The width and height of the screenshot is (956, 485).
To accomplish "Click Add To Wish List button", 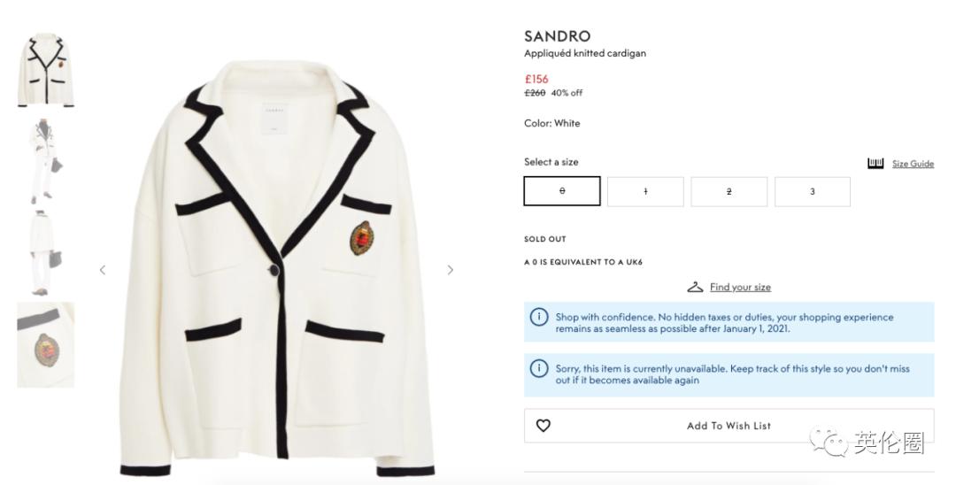I will [729, 426].
